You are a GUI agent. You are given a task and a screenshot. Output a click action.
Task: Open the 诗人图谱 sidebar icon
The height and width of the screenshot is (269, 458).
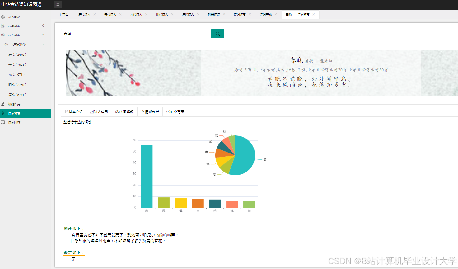[3, 17]
